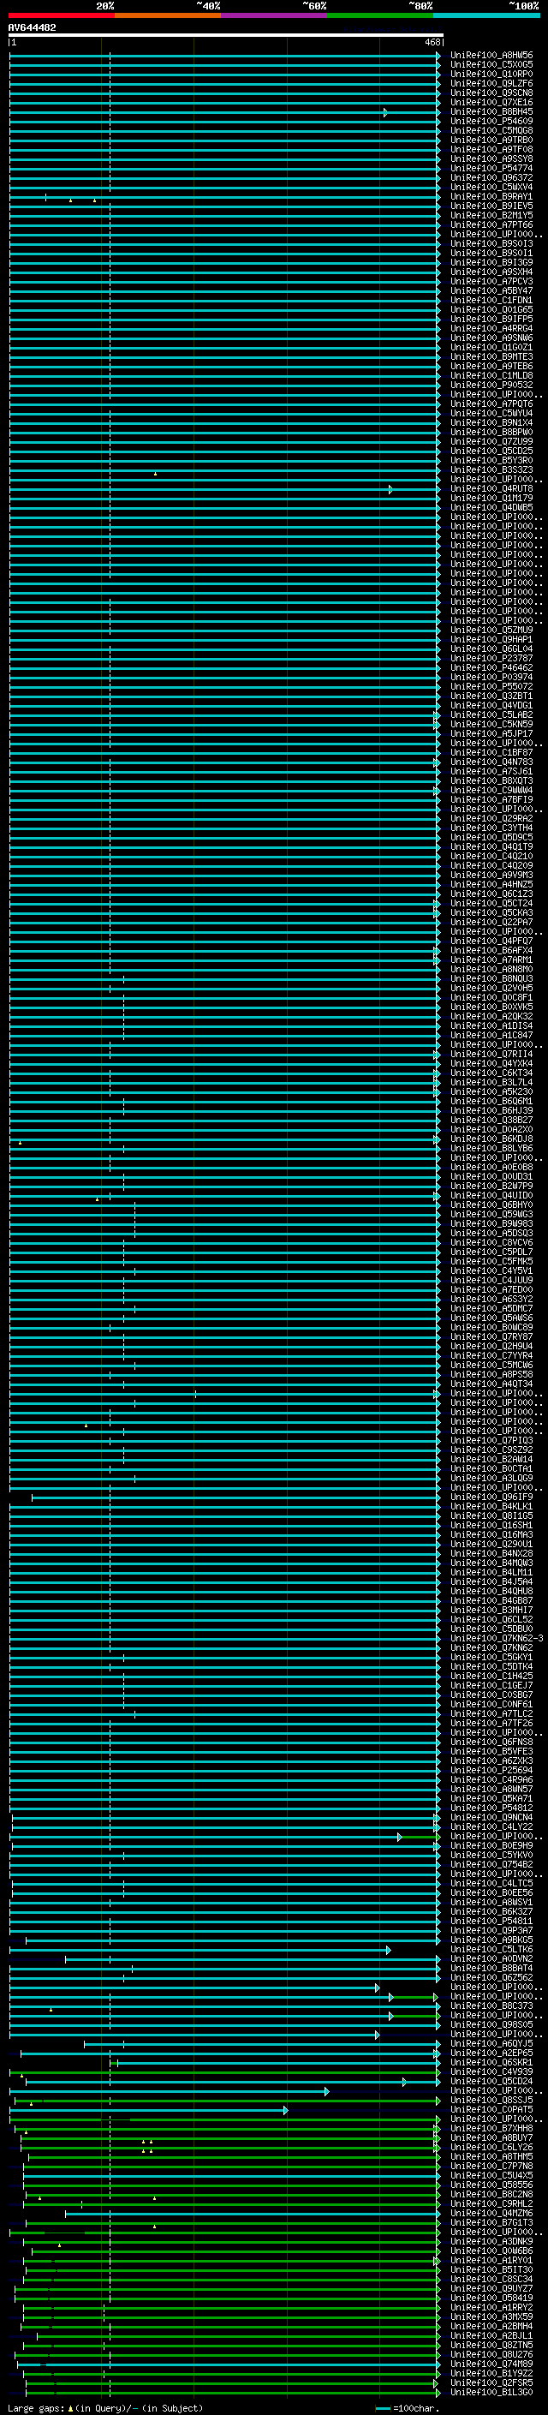Open hit UniRef100_Q9LZF6
548x2415 pixels.
tap(491, 83)
